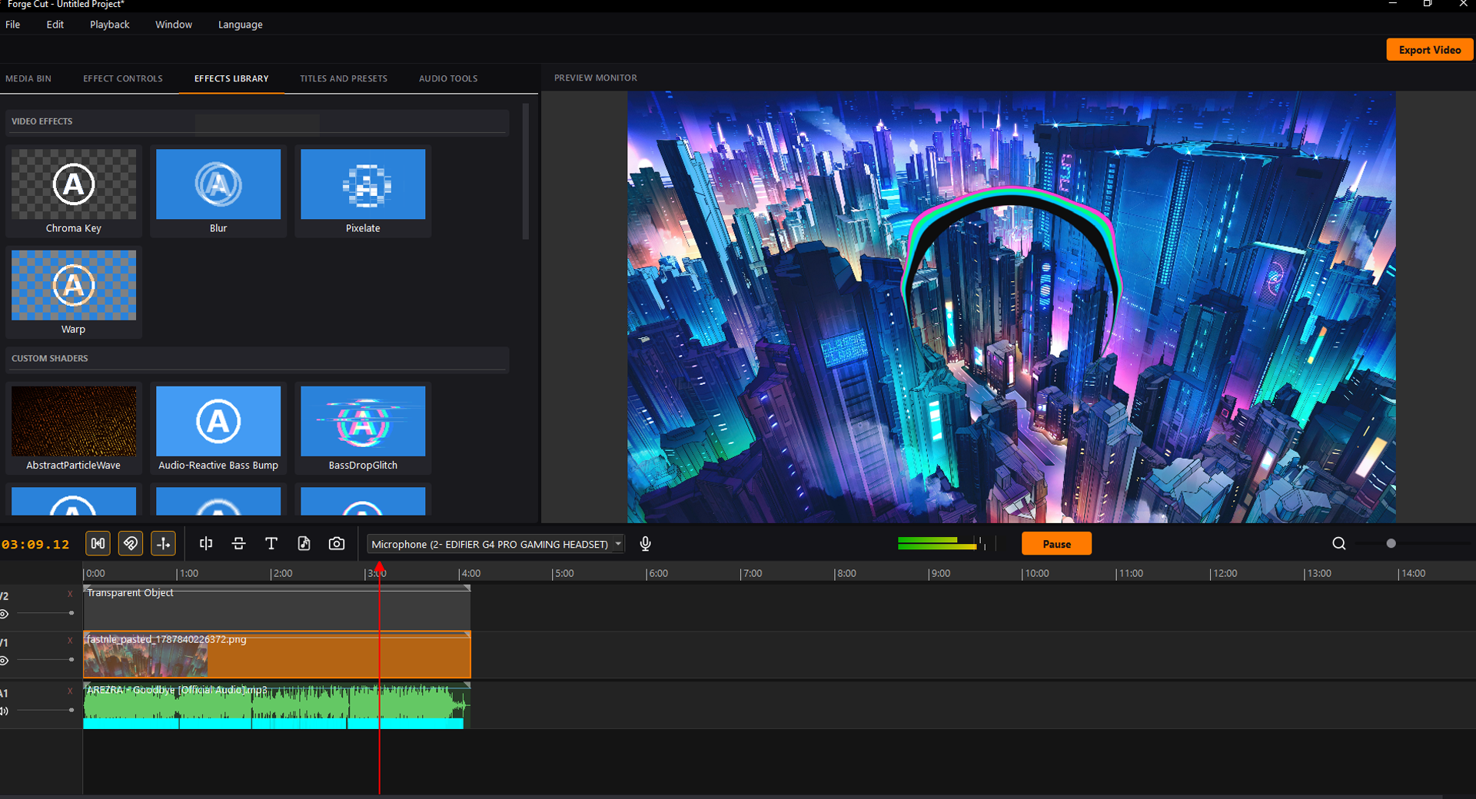Click the Export Video button
The height and width of the screenshot is (799, 1476).
coord(1430,50)
